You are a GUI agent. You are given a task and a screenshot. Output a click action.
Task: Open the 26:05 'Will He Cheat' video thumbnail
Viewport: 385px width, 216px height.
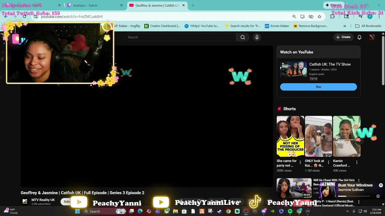294,188
